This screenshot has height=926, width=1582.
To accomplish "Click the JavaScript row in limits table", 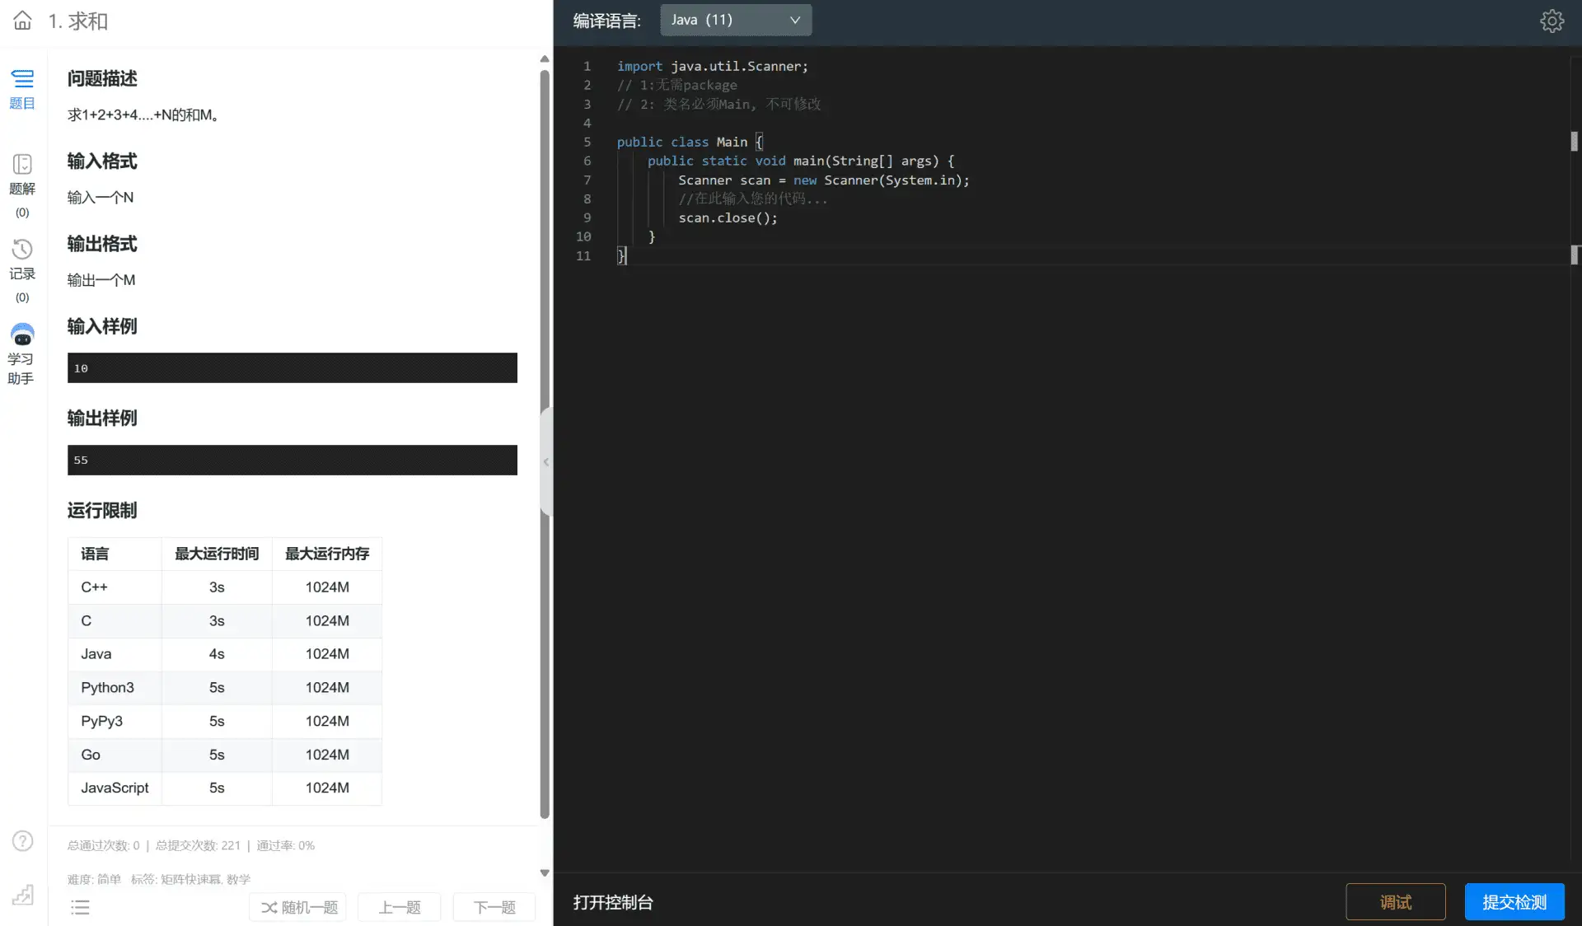I will pos(225,788).
